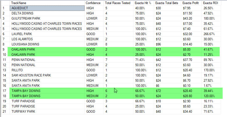Select the TURFWAY PARK cell
This screenshot has height=117, width=227.
click(47, 112)
